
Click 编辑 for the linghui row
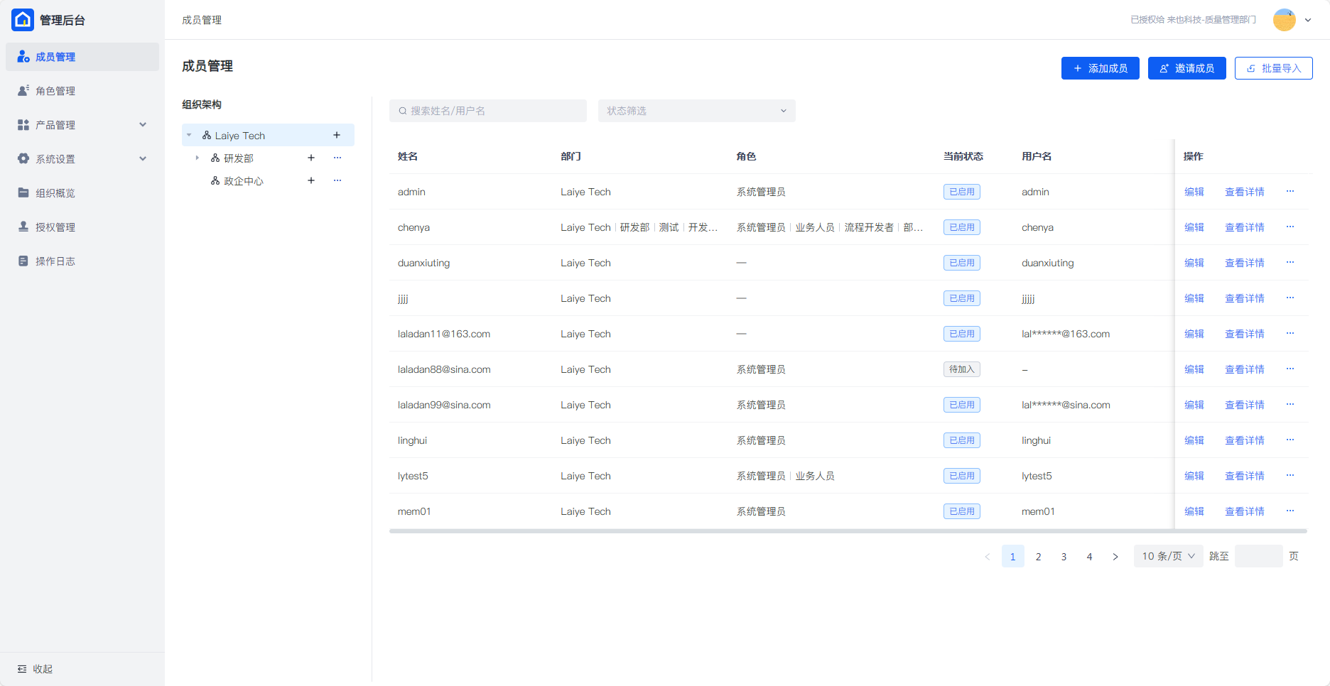click(x=1194, y=440)
